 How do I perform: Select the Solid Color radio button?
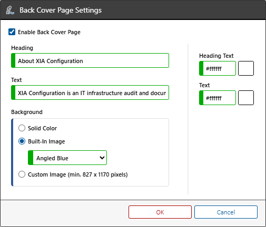[x=22, y=128]
